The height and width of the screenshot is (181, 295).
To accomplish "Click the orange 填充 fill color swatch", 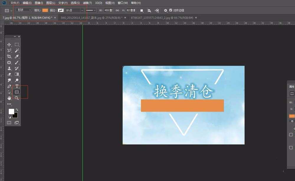I will click(45, 10).
